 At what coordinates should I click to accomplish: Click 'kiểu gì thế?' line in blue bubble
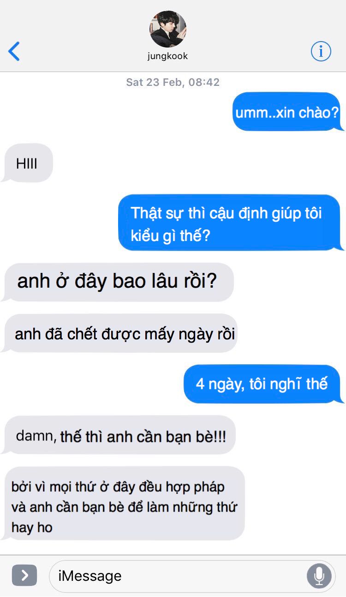[170, 235]
